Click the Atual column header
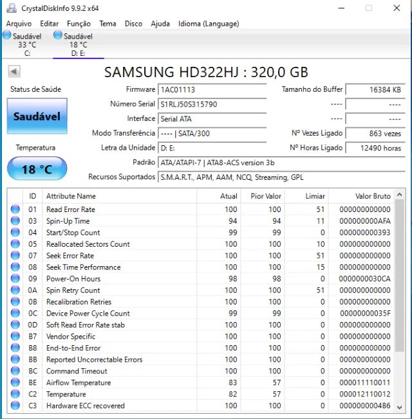 click(219, 196)
